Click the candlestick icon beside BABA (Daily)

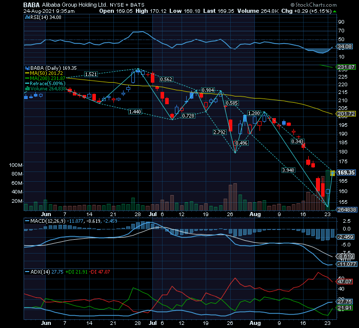coord(27,68)
